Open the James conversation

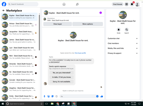pos(19,41)
